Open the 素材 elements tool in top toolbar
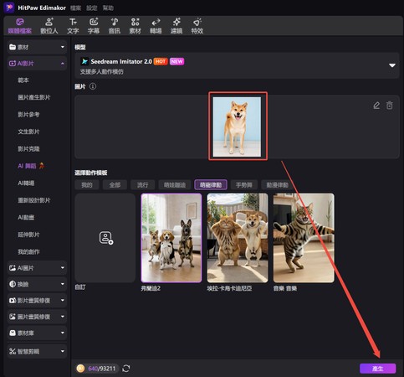 135,26
